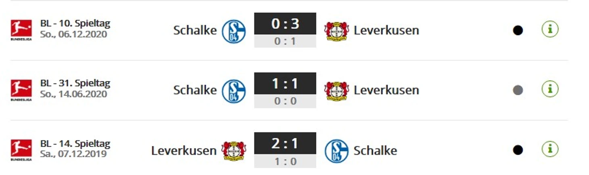Screen dimensions: 589x175
Task: Click gray draw dot in 14.06.2020 row
Action: tap(518, 90)
